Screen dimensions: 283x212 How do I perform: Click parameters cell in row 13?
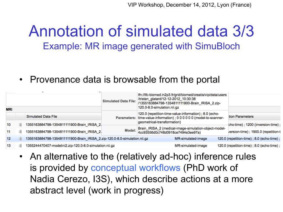point(249,145)
